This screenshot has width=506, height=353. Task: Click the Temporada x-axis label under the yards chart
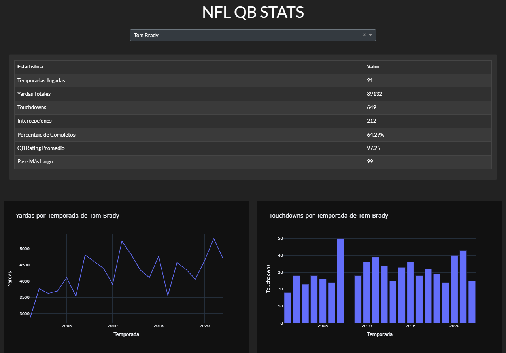click(x=126, y=334)
